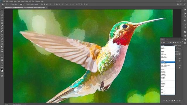187x105 pixels.
Task: Select the Eyedropper tool
Action: tap(2, 26)
